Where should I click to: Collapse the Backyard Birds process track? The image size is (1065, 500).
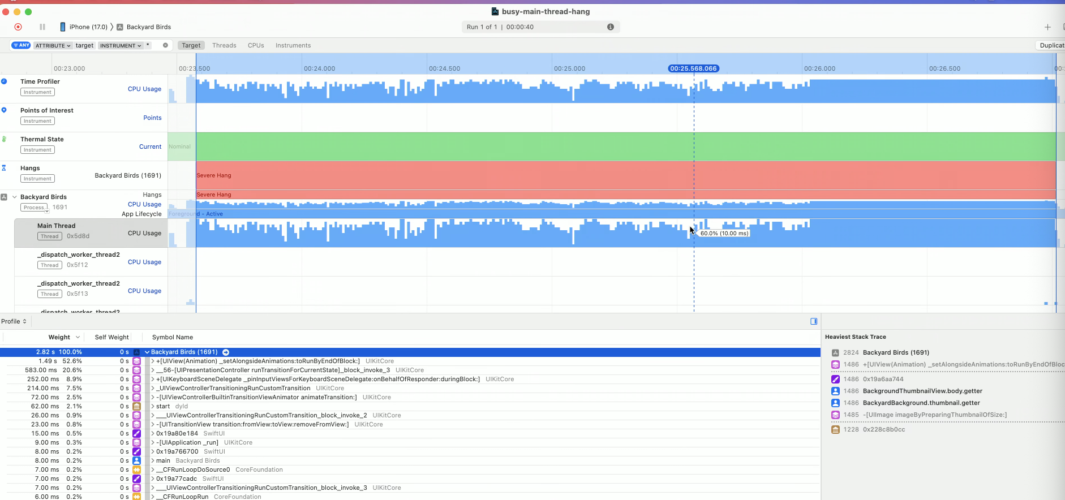14,197
